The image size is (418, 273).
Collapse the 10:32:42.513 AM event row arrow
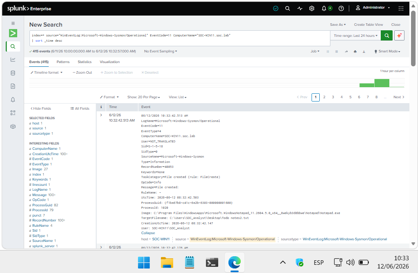point(101,115)
